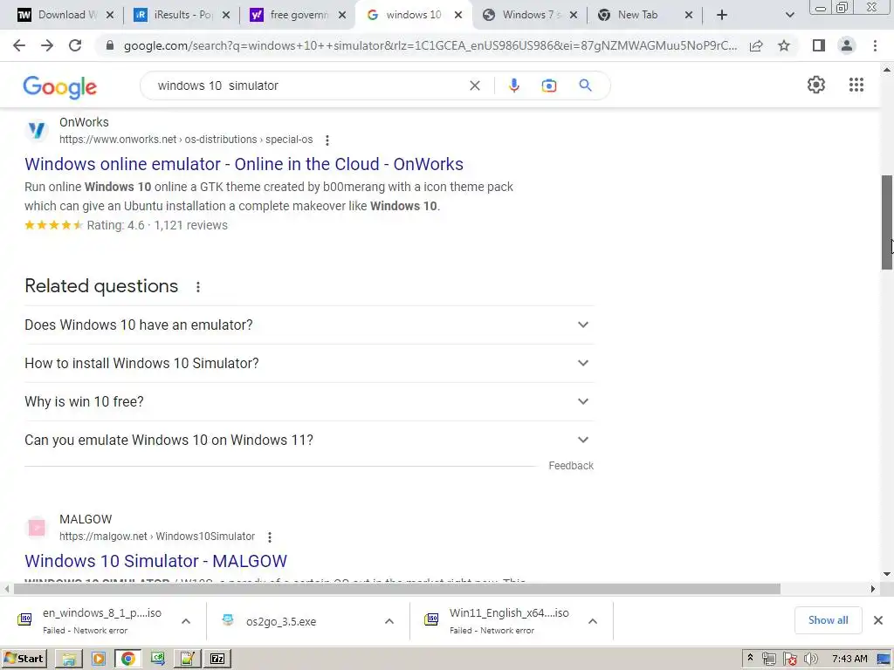Expand 'How to install Windows 10 Simulator?'
This screenshot has width=894, height=670.
click(309, 364)
